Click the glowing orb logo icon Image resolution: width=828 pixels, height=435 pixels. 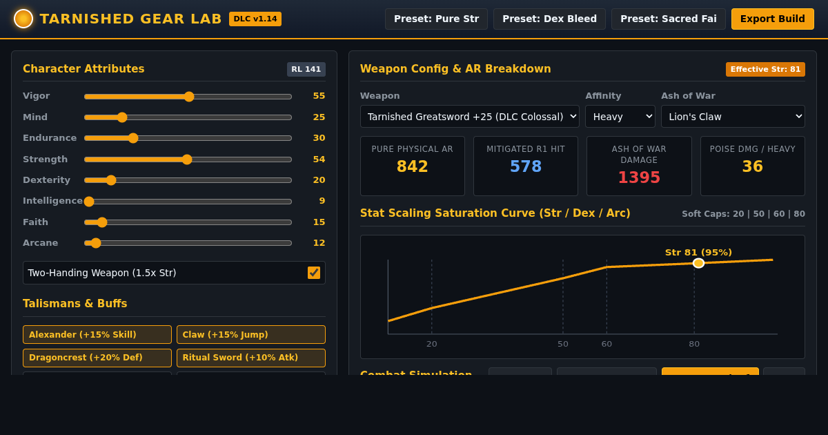[x=23, y=19]
